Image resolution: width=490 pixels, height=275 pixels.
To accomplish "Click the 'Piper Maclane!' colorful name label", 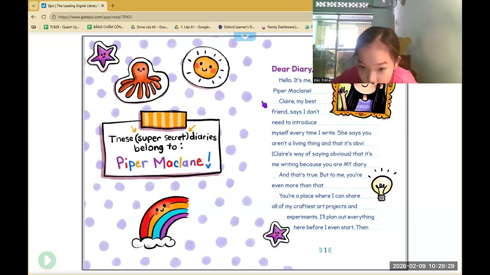I will [164, 163].
